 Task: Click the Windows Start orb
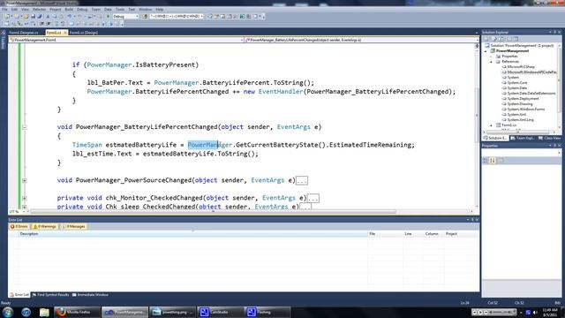[x=8, y=312]
